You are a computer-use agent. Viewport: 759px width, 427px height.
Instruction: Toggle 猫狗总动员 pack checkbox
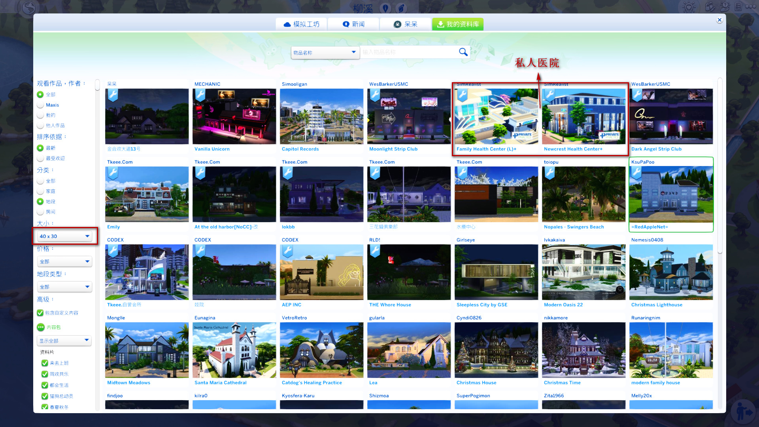pos(45,396)
